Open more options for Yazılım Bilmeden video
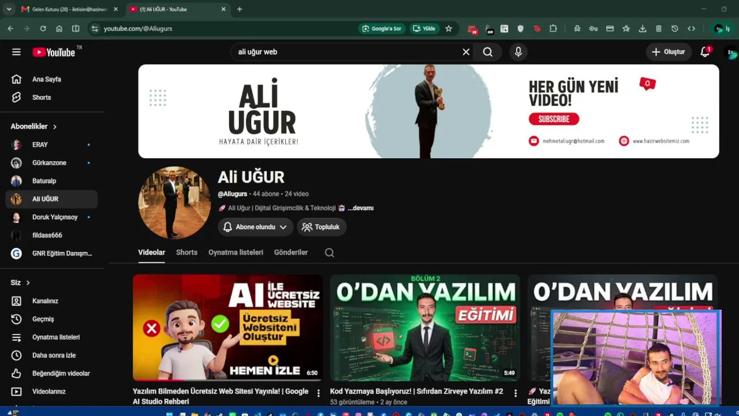This screenshot has height=416, width=739. [318, 393]
